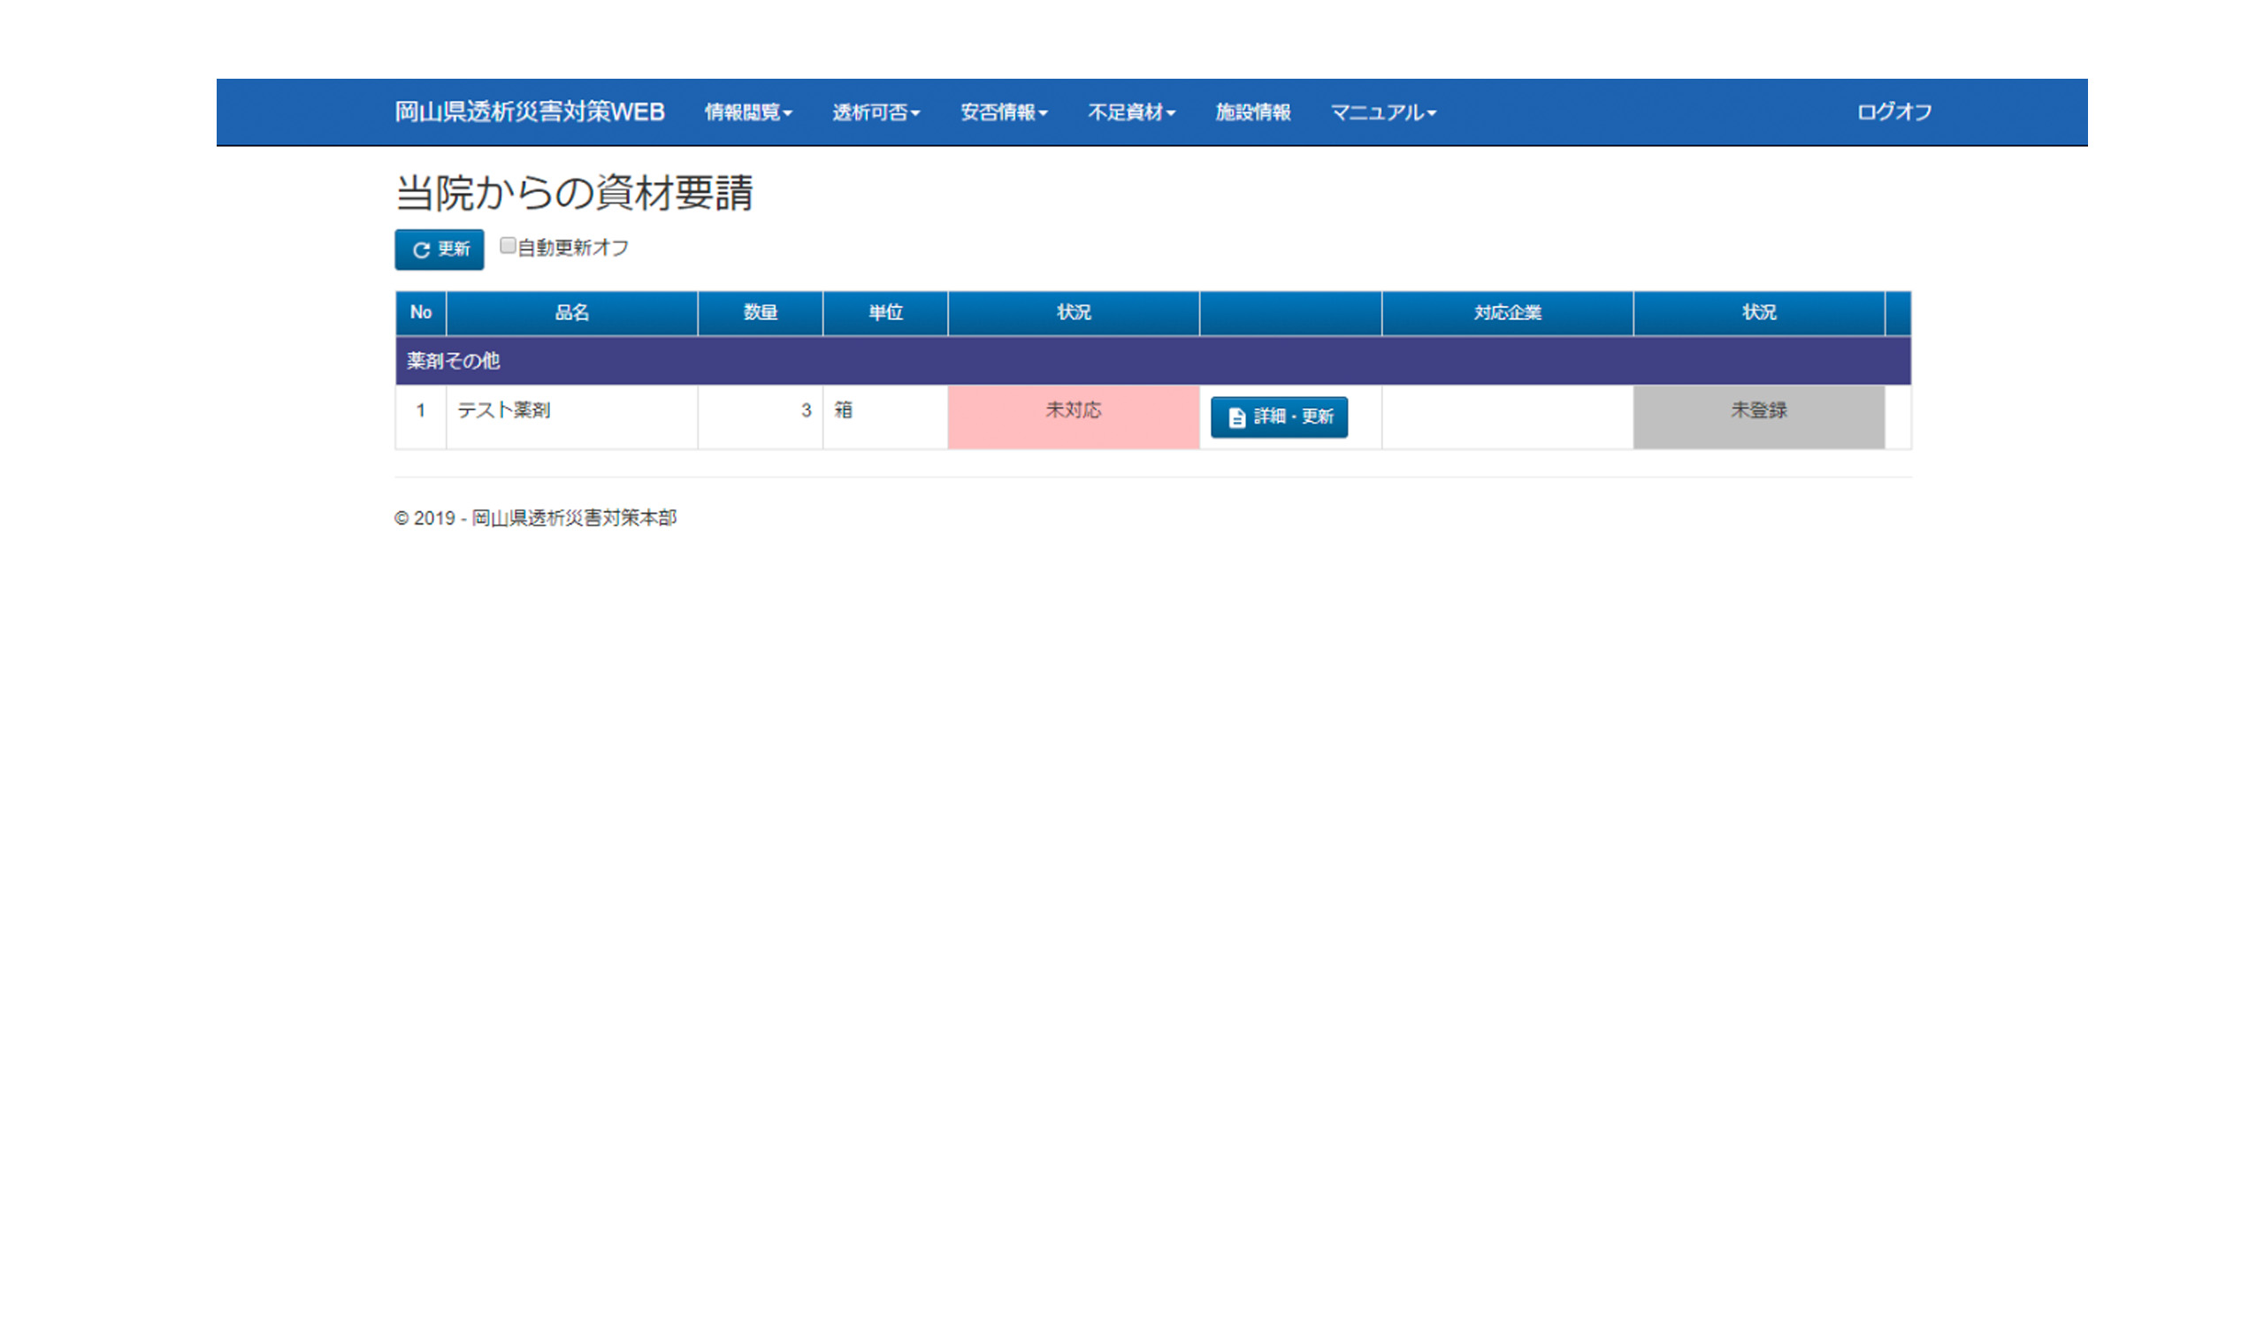
Task: Click the gray 未登録 status cell
Action: (x=1758, y=416)
